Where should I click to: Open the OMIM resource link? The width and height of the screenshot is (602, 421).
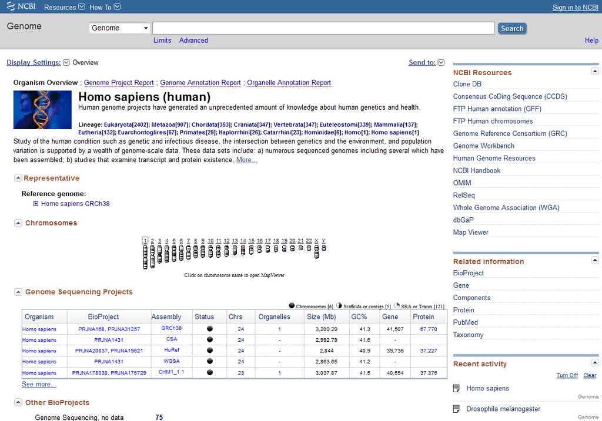(462, 183)
